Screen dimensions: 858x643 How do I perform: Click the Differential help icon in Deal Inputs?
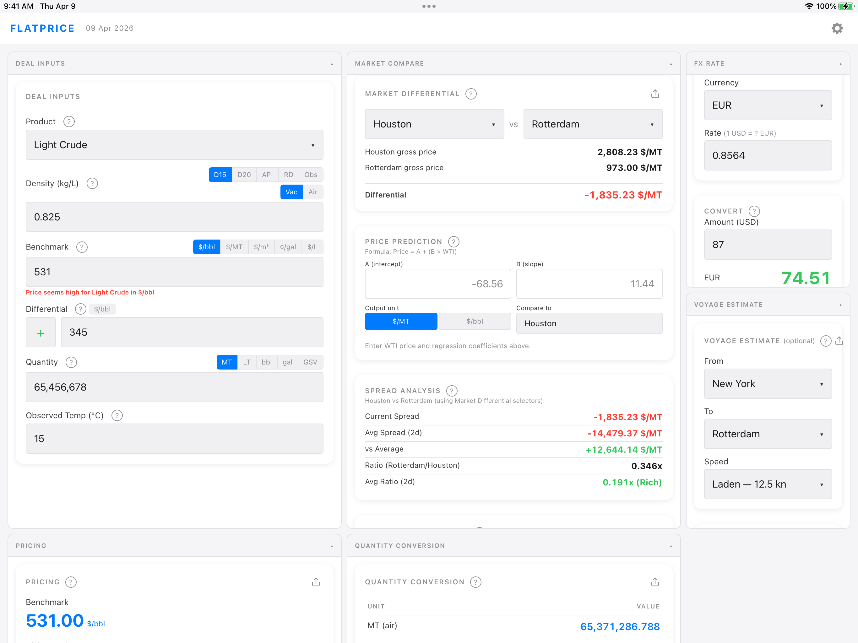(80, 309)
